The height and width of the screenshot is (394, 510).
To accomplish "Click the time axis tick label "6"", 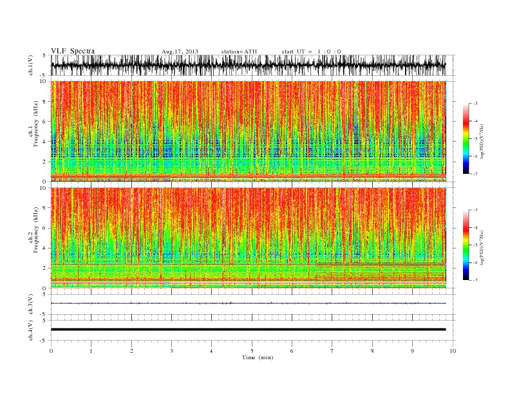I will [292, 351].
